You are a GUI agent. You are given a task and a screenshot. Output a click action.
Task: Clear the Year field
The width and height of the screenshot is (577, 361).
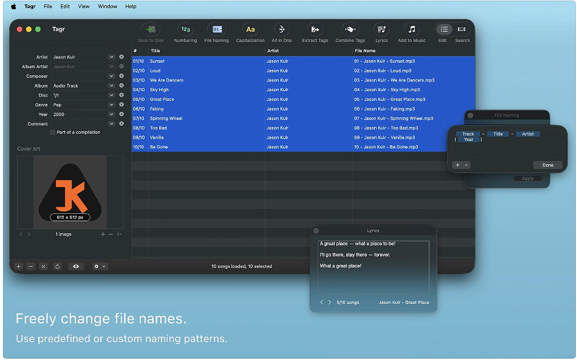[x=121, y=115]
